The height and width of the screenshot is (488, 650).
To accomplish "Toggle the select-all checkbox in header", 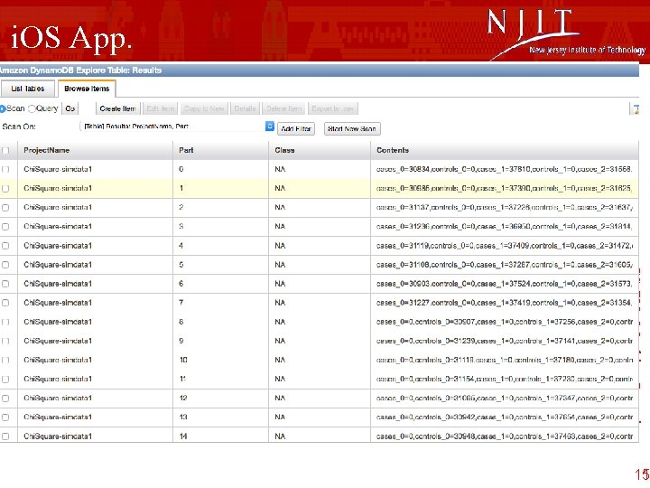I will point(5,151).
